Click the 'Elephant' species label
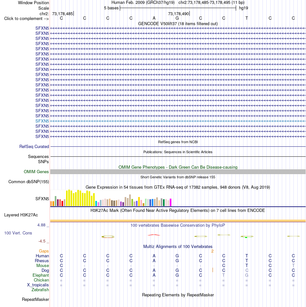The image size is (306, 307). click(41, 275)
